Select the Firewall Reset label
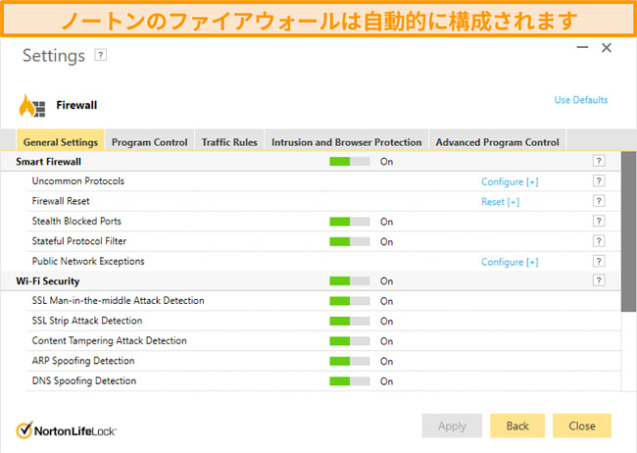 point(61,201)
